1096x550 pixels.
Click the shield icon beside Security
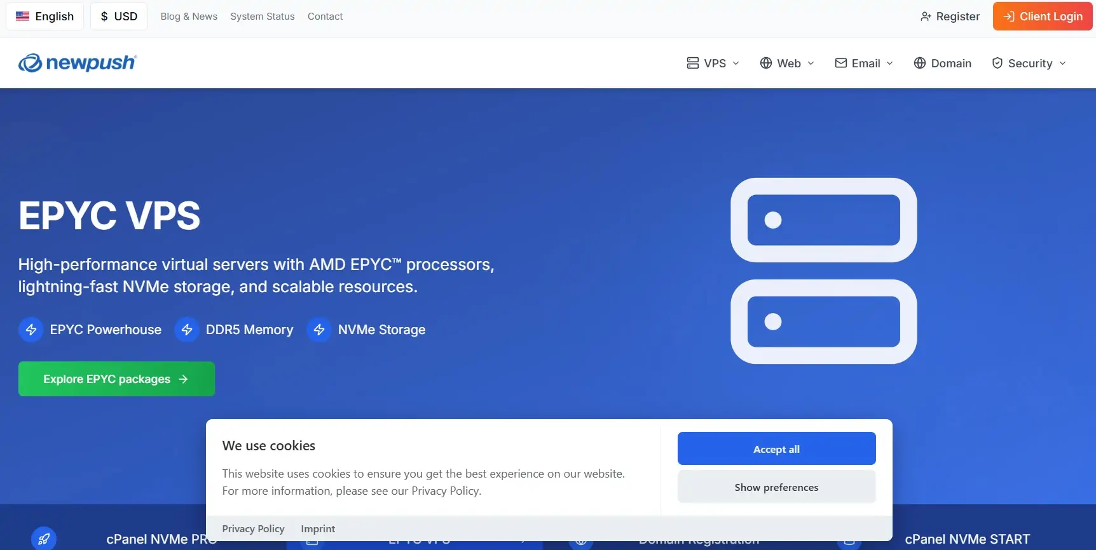click(997, 63)
